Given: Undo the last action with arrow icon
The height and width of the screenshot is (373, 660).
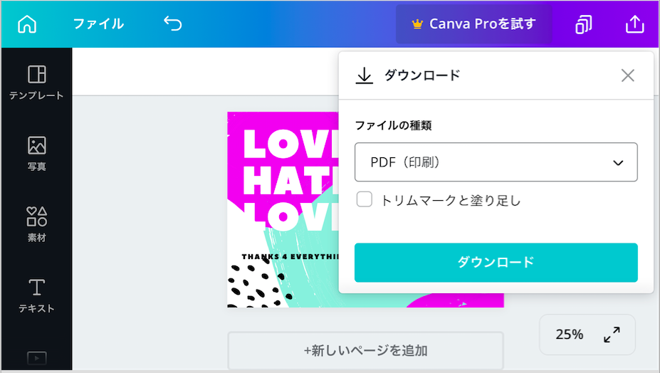Looking at the screenshot, I should pos(173,23).
